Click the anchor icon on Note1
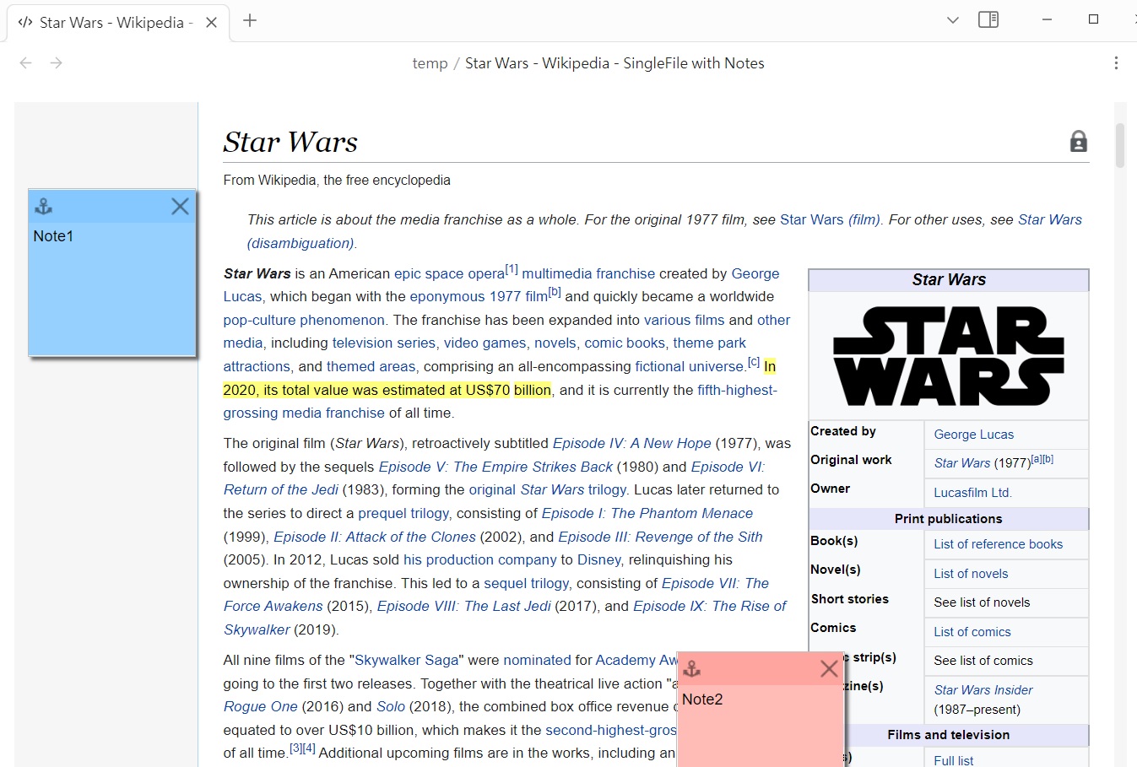 point(43,207)
